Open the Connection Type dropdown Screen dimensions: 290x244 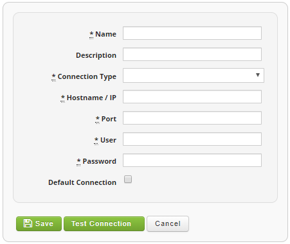coord(194,75)
